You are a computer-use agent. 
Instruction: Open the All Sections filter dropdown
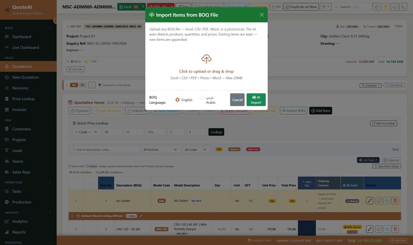161,150
